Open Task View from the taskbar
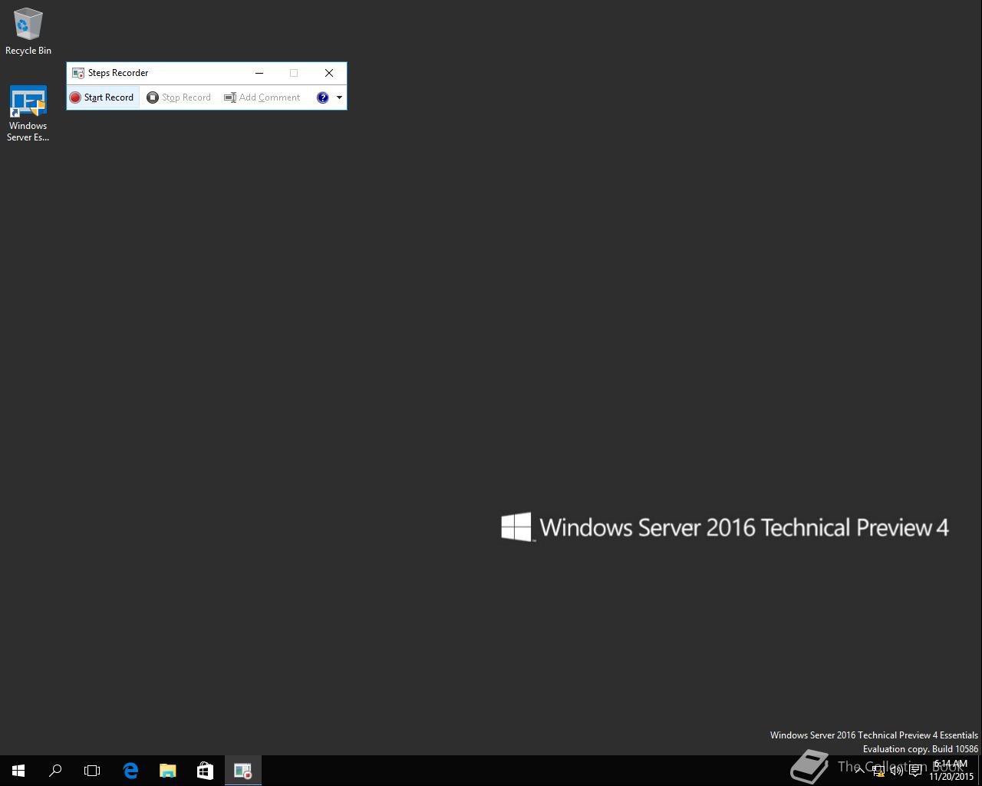The height and width of the screenshot is (786, 982). pos(92,771)
